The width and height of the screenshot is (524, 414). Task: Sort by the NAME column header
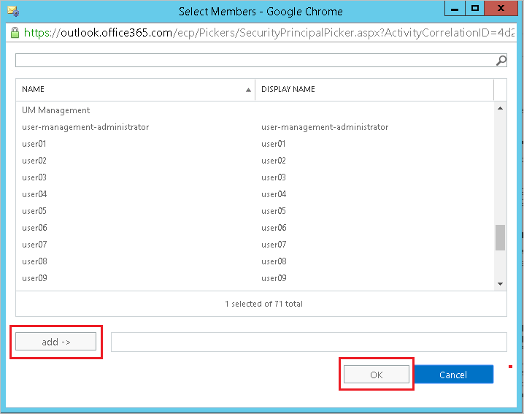pos(135,89)
